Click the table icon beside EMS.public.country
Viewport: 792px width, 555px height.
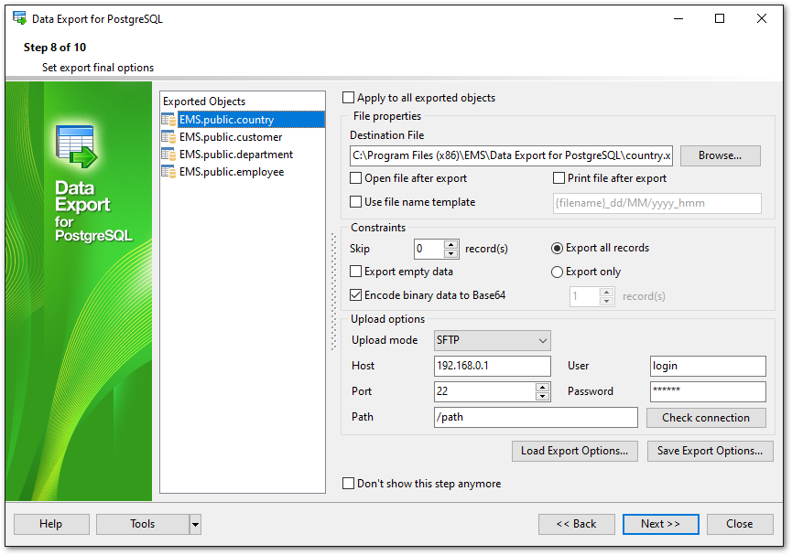(x=168, y=120)
